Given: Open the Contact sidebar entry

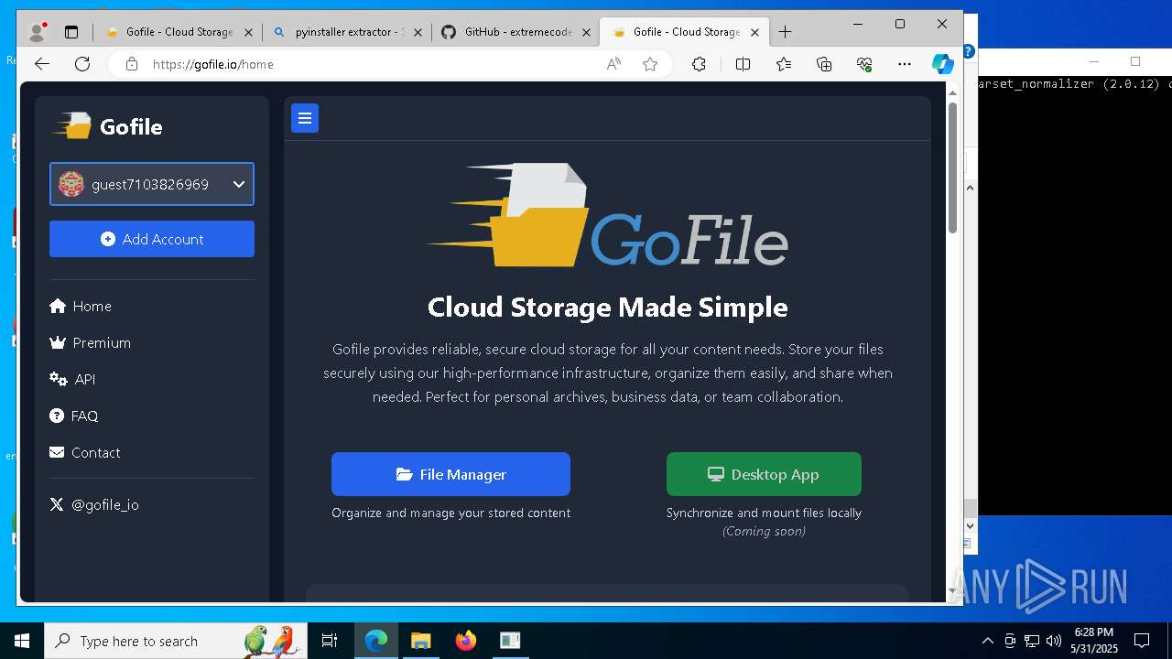Looking at the screenshot, I should tap(84, 452).
